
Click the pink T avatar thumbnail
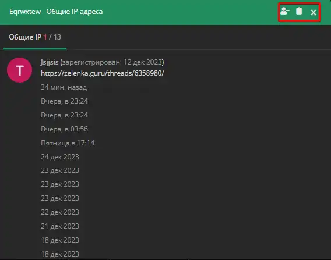[20, 70]
